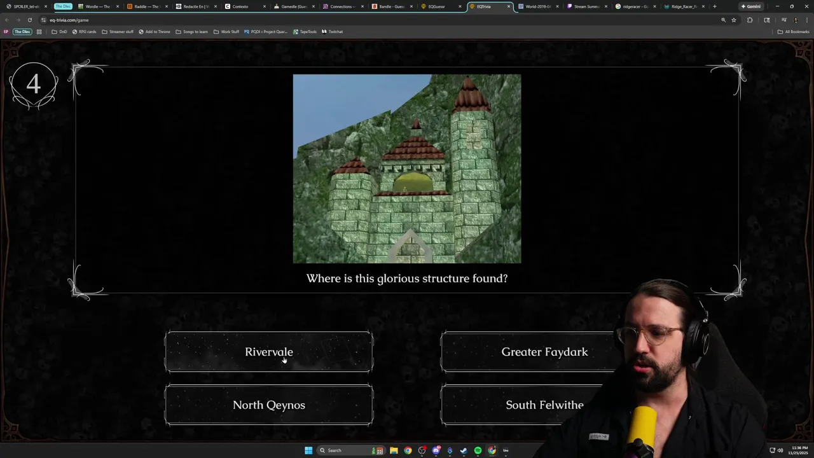Switch to the Bandle tab
Screen dimensions: 814x458
point(390,6)
